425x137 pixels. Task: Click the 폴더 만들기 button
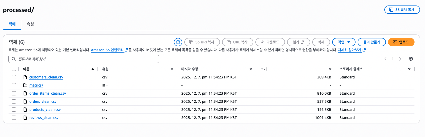pyautogui.click(x=372, y=42)
